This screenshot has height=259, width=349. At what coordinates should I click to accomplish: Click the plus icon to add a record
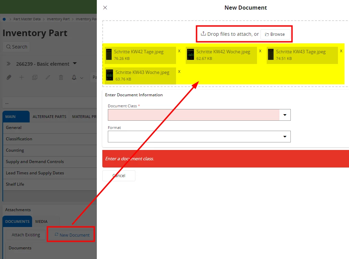click(x=21, y=77)
